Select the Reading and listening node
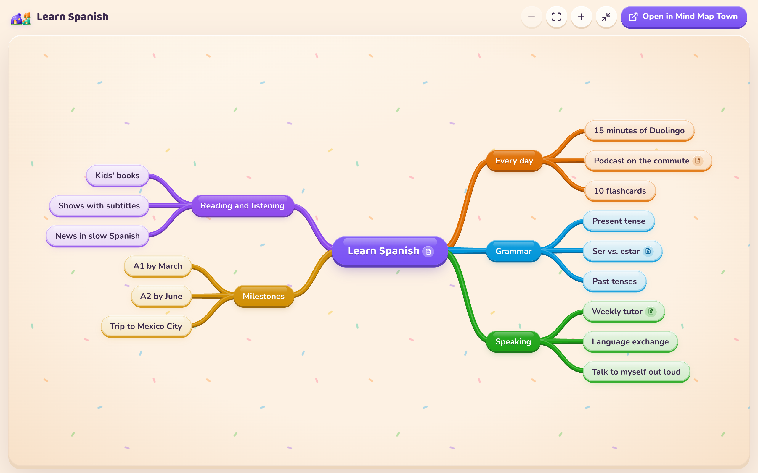Screen dimensions: 758x473 coord(243,206)
